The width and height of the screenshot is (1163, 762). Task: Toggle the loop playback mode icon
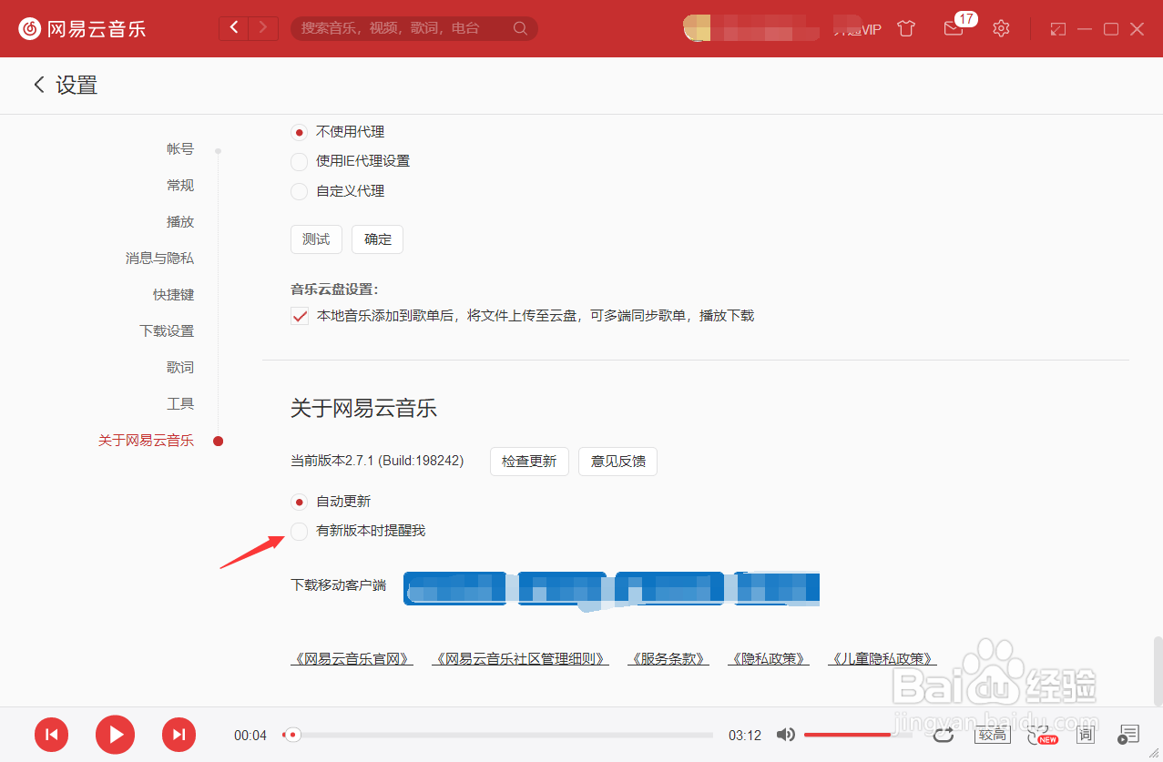944,734
